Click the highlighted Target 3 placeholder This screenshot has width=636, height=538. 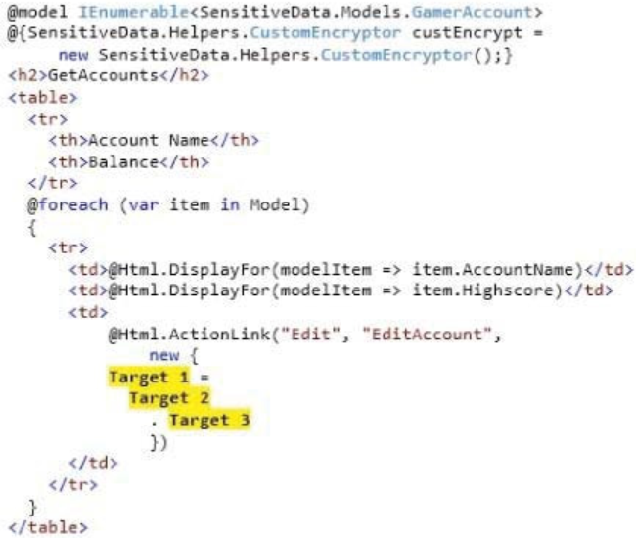coord(209,420)
